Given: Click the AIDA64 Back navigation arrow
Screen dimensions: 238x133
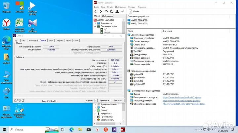Looking at the screenshot, I should 96,11.
